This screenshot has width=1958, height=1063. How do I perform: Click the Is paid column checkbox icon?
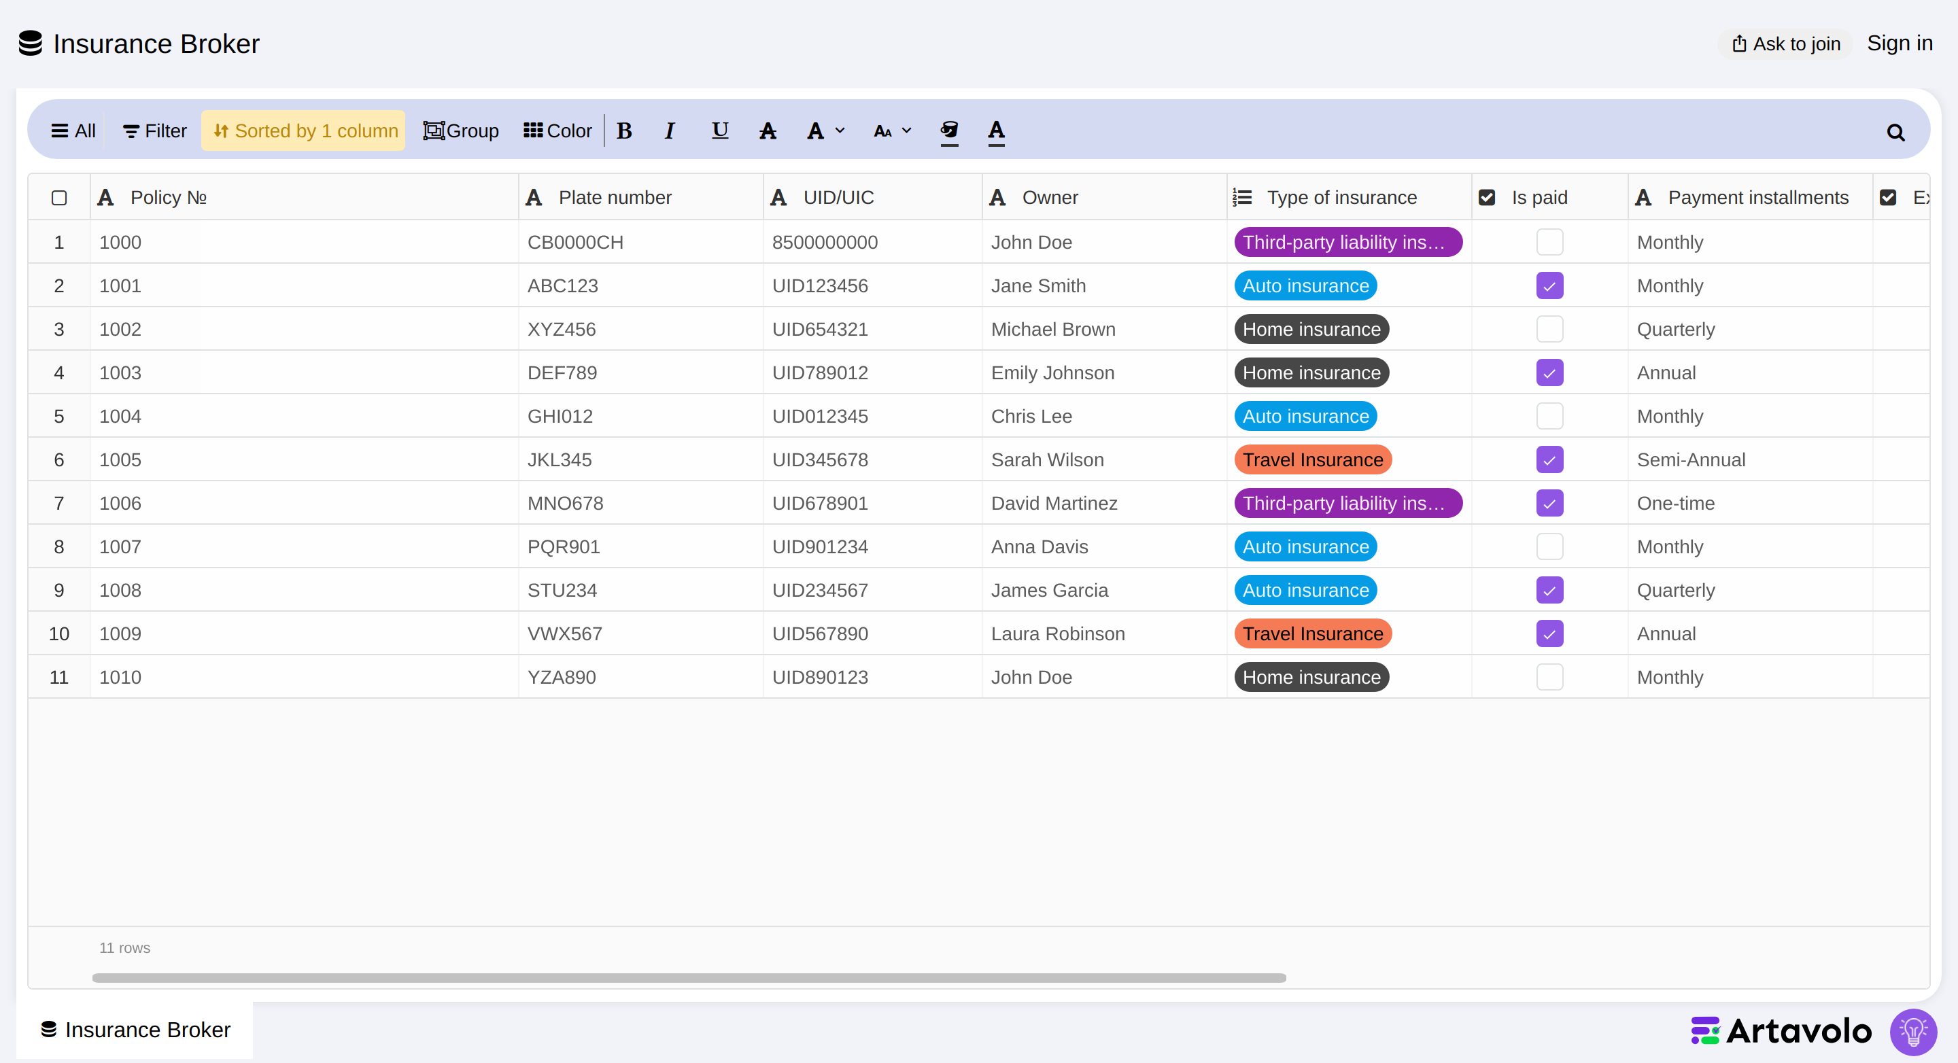(1487, 198)
